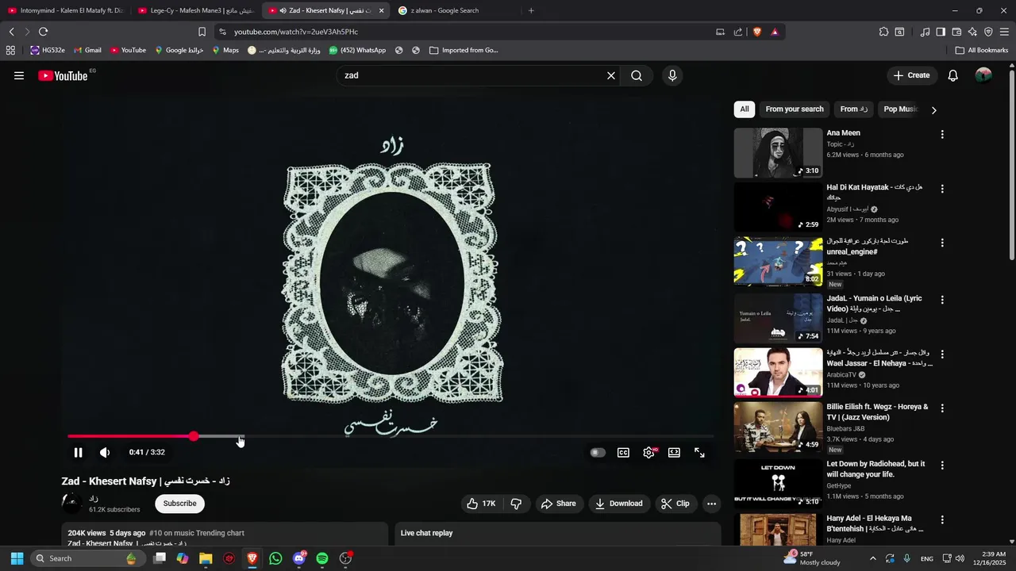This screenshot has width=1016, height=571.
Task: Switch to Intomymind browser tab
Action: (x=67, y=10)
